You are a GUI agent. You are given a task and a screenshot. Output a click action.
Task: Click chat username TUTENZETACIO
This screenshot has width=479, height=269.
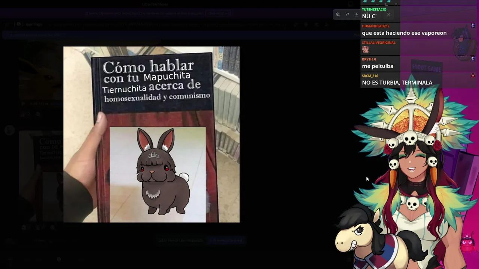coord(374,9)
